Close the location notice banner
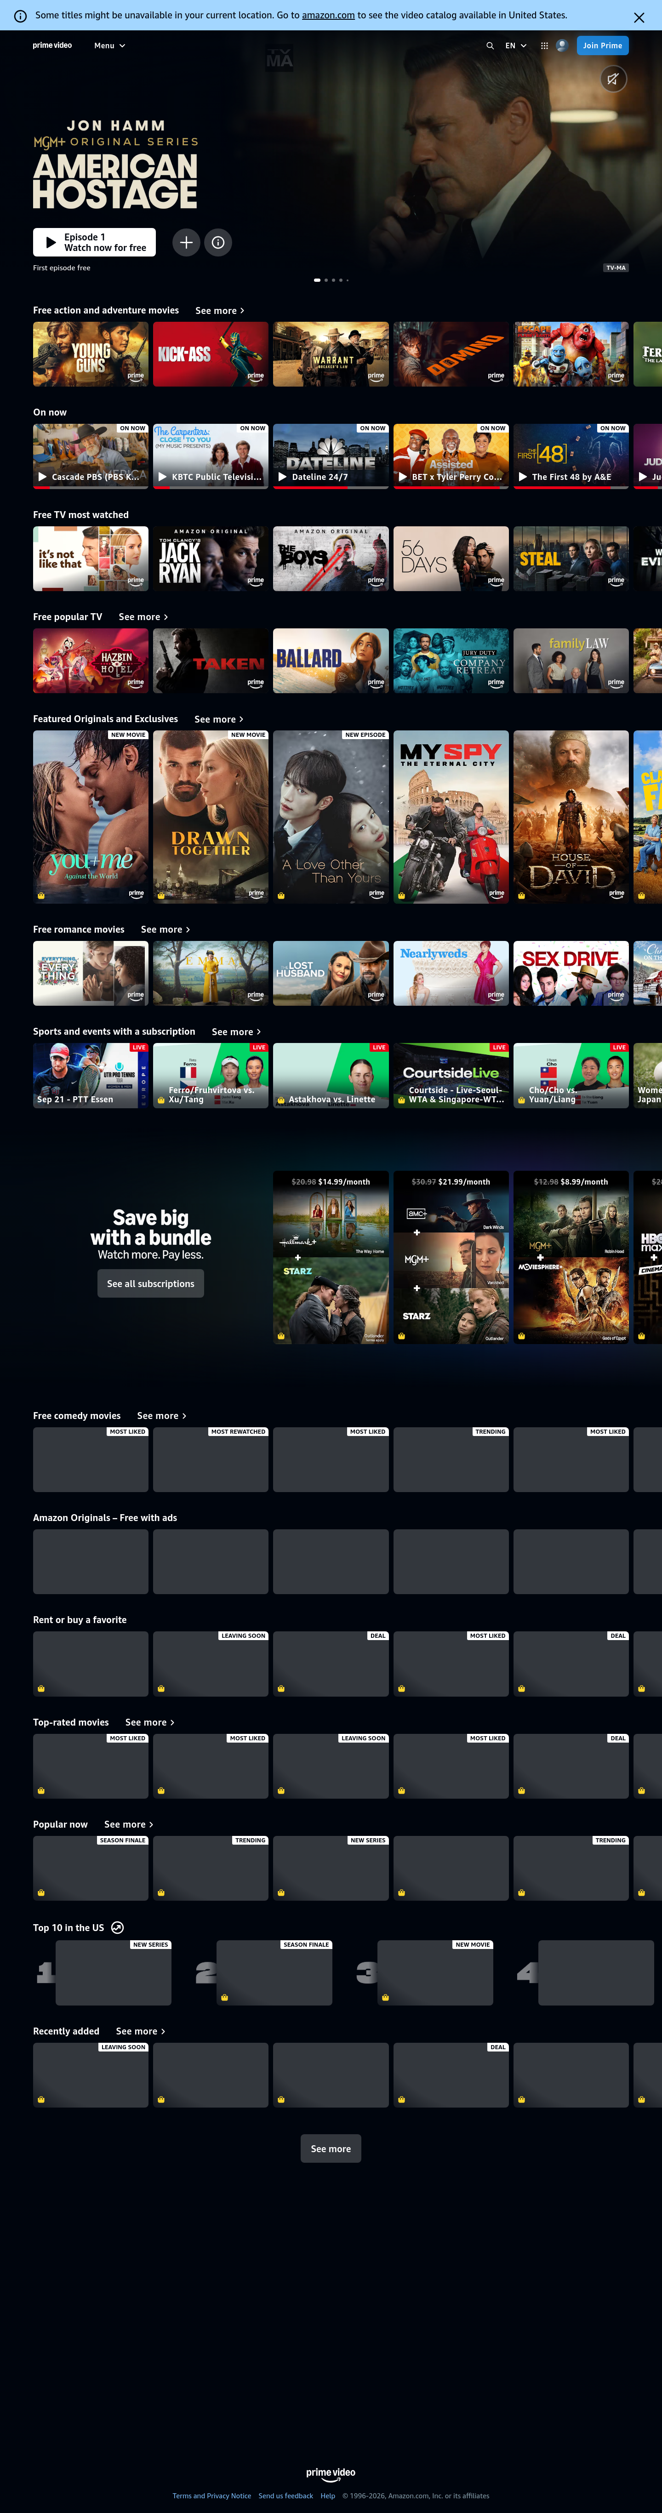 tap(639, 17)
